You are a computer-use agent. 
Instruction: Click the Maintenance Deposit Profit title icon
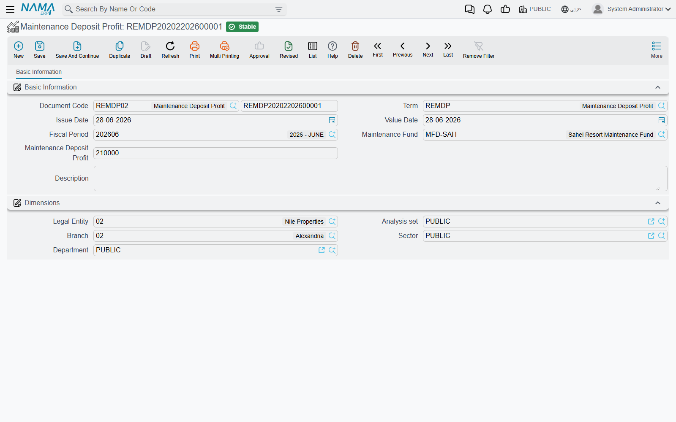[13, 27]
